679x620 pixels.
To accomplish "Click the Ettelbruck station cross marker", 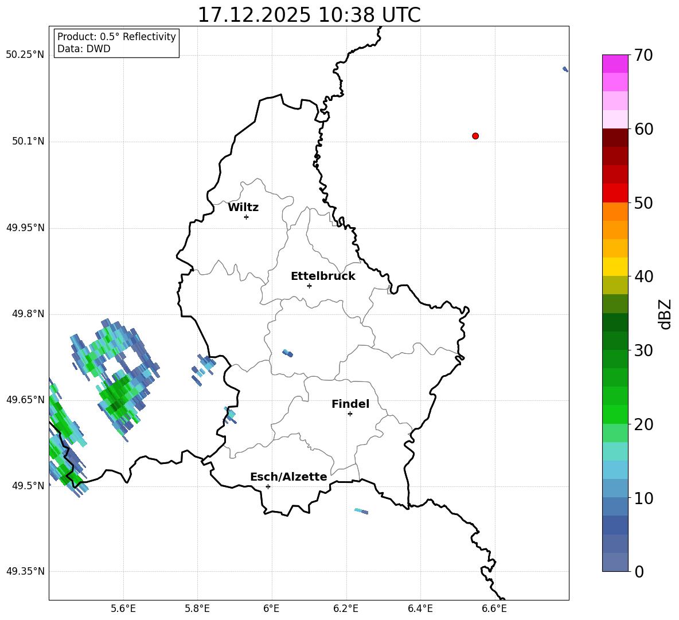I will coord(309,286).
